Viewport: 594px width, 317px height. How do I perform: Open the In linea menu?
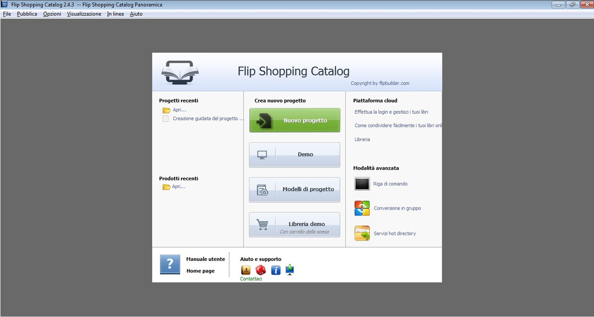pos(116,14)
